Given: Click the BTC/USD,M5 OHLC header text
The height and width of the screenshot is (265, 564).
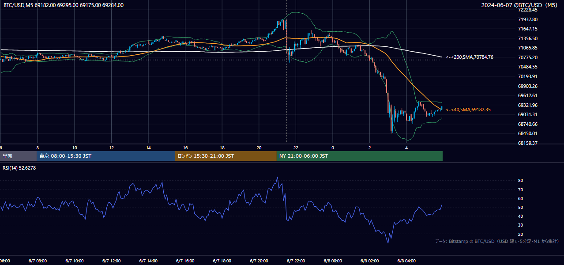Looking at the screenshot, I should 64,5.
